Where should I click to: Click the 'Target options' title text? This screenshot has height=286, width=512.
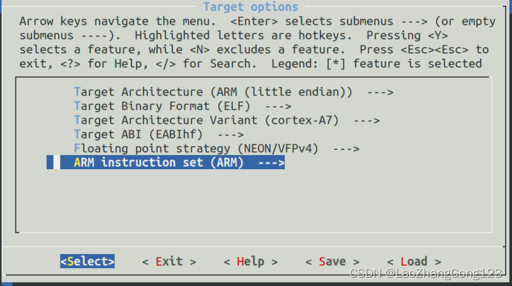(250, 7)
